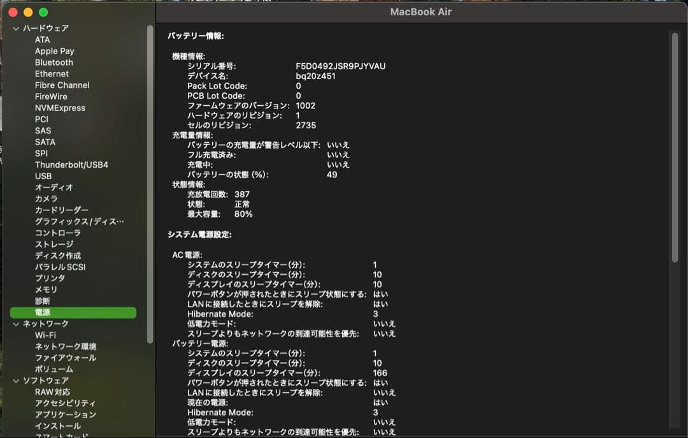Open the Thunderbolt/USB4 section
This screenshot has height=438, width=688.
pyautogui.click(x=72, y=164)
